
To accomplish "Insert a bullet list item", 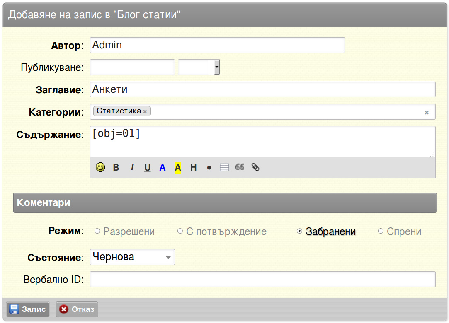I will [x=209, y=168].
